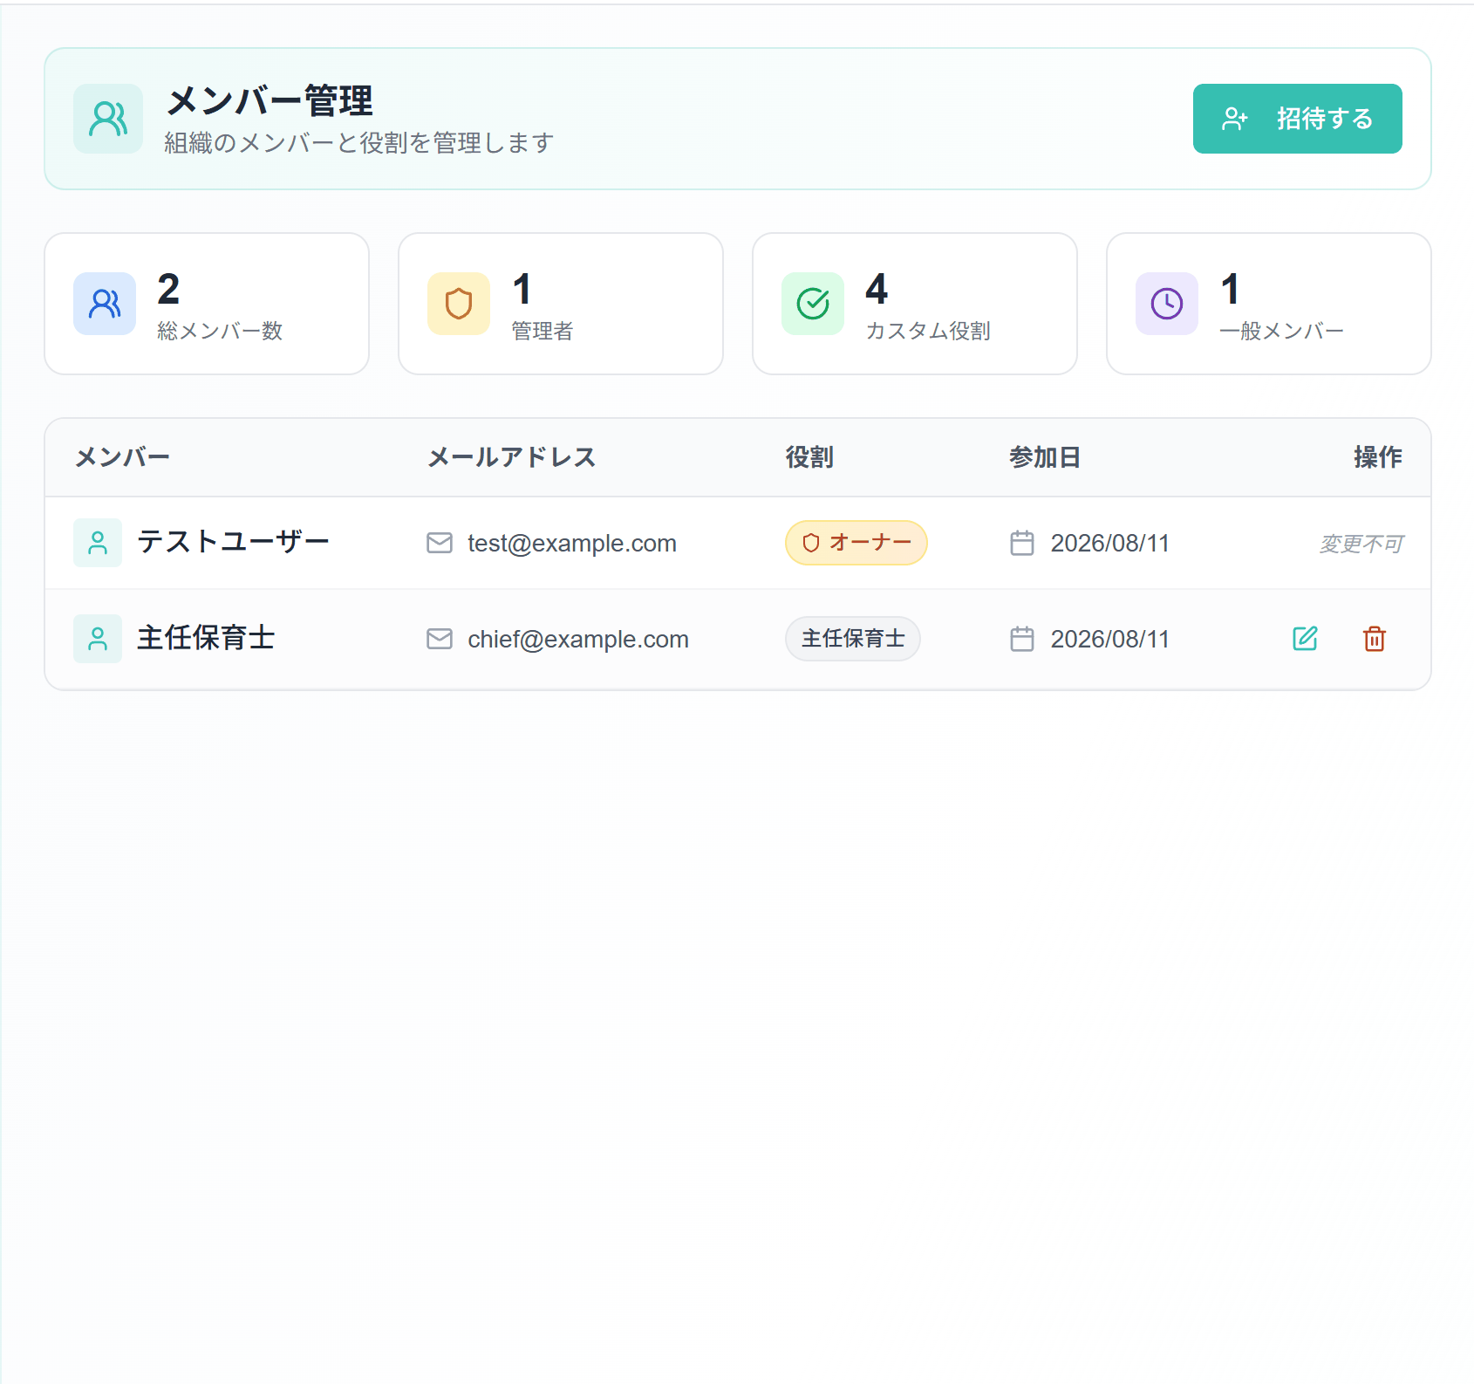Click the 参加日 column header

(1045, 457)
